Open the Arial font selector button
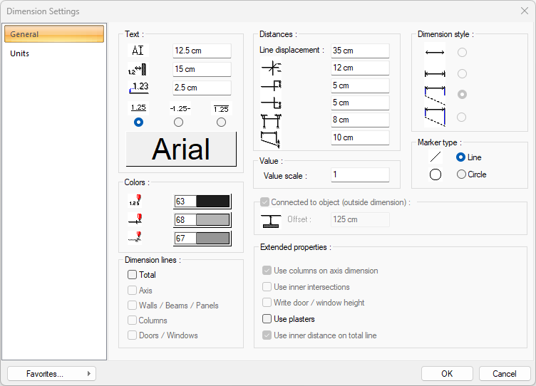The width and height of the screenshot is (536, 386). point(181,150)
